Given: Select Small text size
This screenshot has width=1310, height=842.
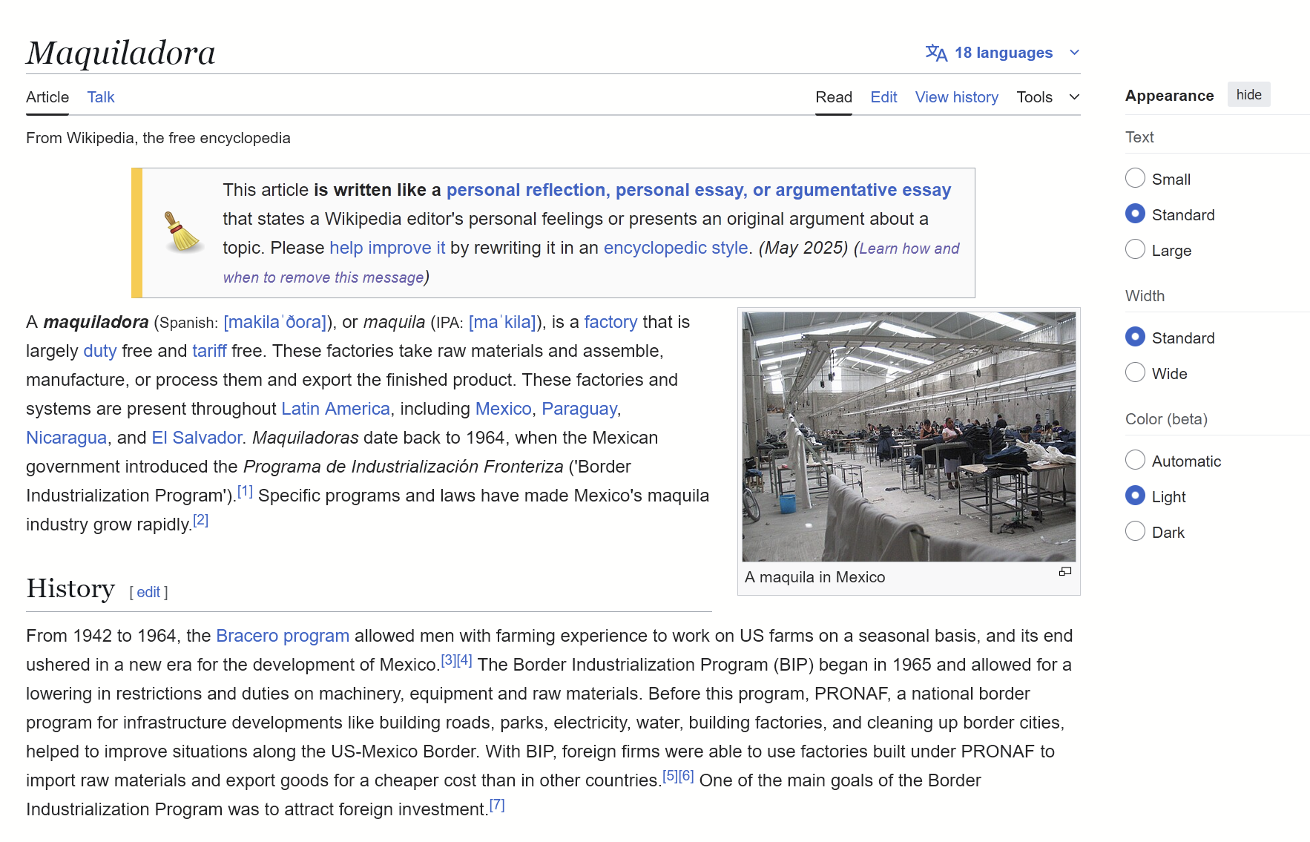Looking at the screenshot, I should (1135, 178).
